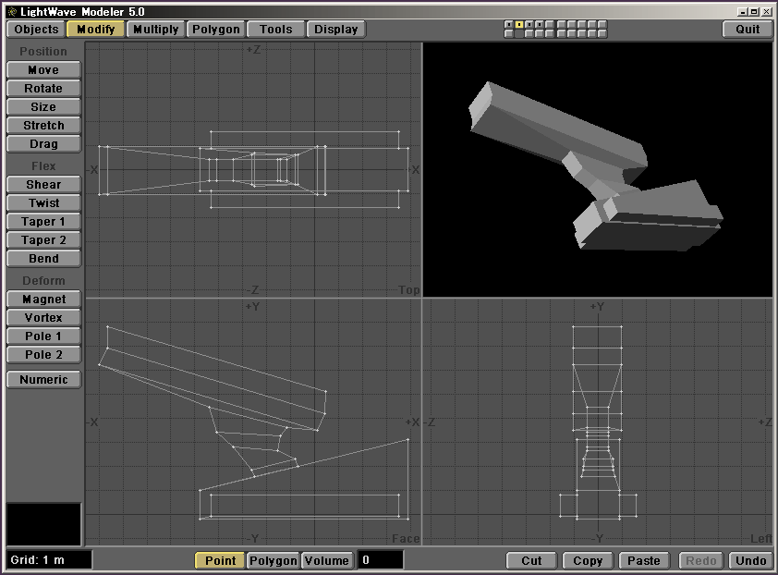Activate the Bend tool
The image size is (778, 575).
(43, 259)
